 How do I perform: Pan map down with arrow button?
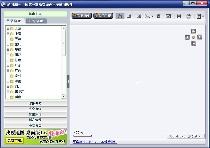click(194, 43)
